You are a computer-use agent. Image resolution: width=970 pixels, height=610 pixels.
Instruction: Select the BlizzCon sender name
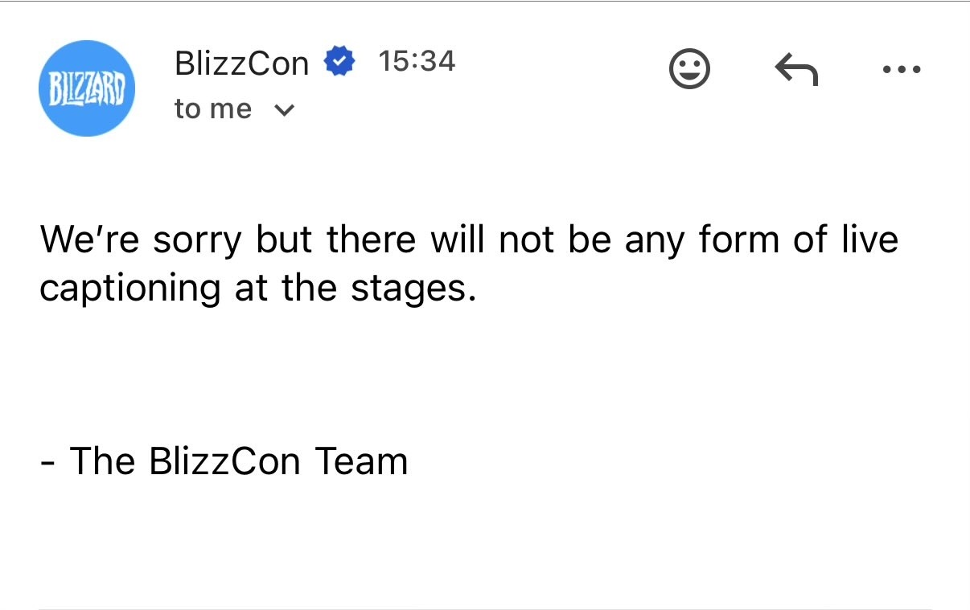coord(242,63)
